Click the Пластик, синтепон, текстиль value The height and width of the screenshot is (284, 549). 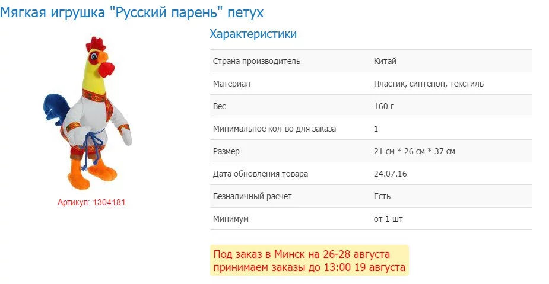click(429, 84)
